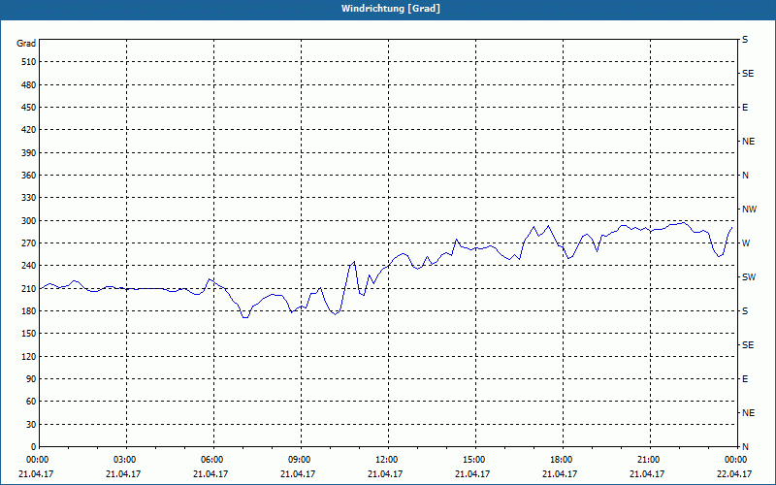Select the 360 y-axis value

click(29, 176)
